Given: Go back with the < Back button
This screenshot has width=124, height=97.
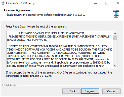Looking at the screenshot, I should pyautogui.click(x=71, y=91).
